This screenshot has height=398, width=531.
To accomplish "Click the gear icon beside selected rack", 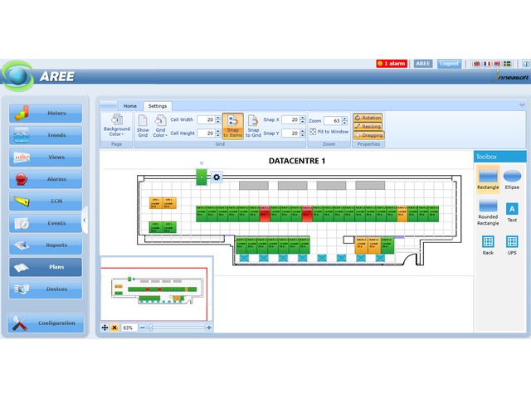I will (x=217, y=177).
